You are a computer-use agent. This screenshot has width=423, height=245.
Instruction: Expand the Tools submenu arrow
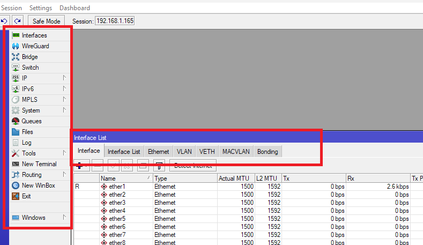click(x=64, y=153)
